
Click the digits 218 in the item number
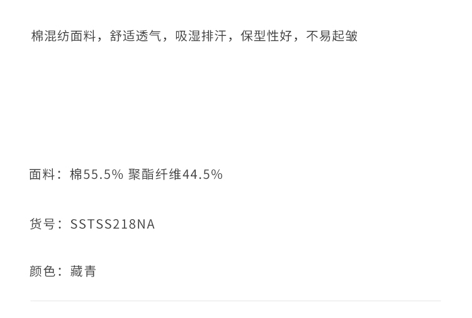(125, 224)
